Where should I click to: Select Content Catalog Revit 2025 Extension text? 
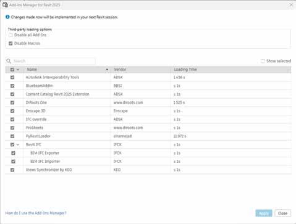(57, 94)
